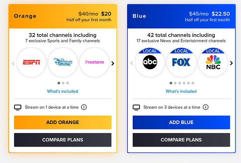Open info icon for Orange device streaming
The width and height of the screenshot is (241, 163).
84,107
